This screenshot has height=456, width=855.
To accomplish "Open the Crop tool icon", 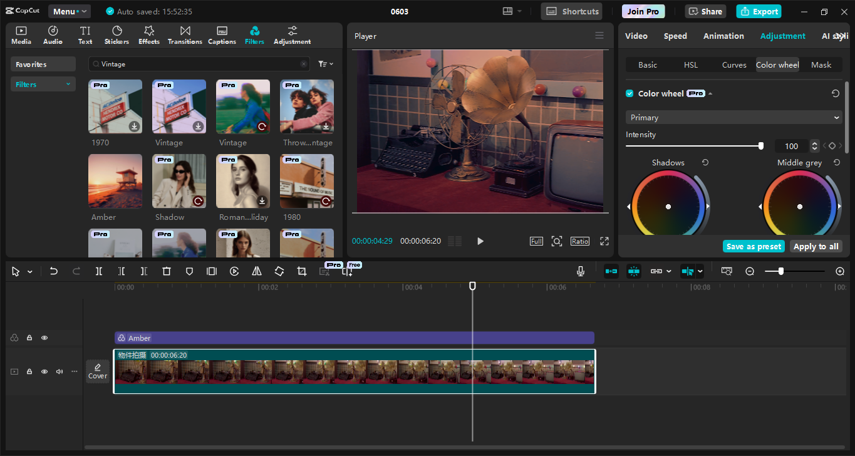I will point(301,271).
